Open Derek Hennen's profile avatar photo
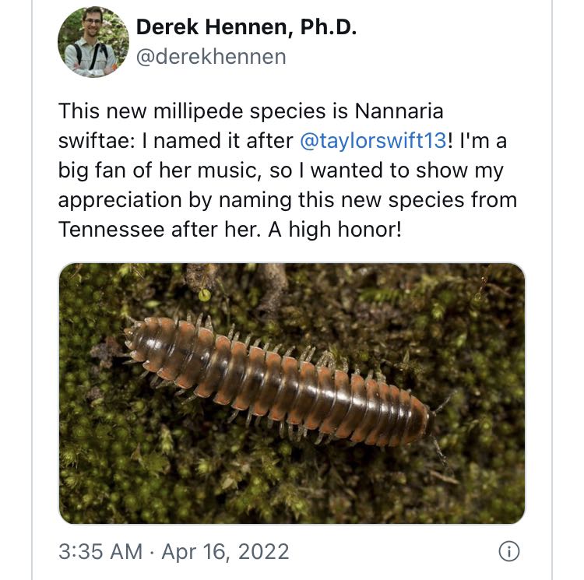 [x=93, y=42]
